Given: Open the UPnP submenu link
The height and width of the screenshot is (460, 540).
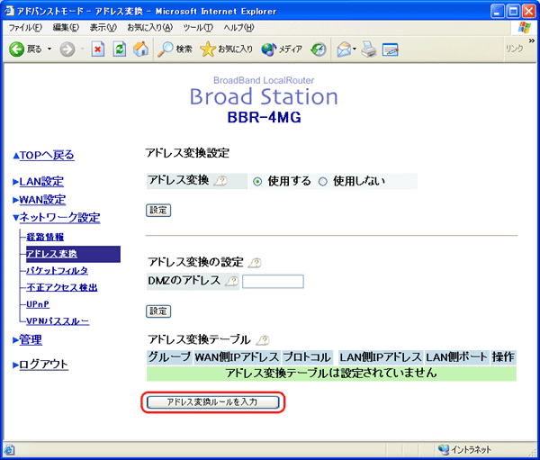Looking at the screenshot, I should click(38, 304).
